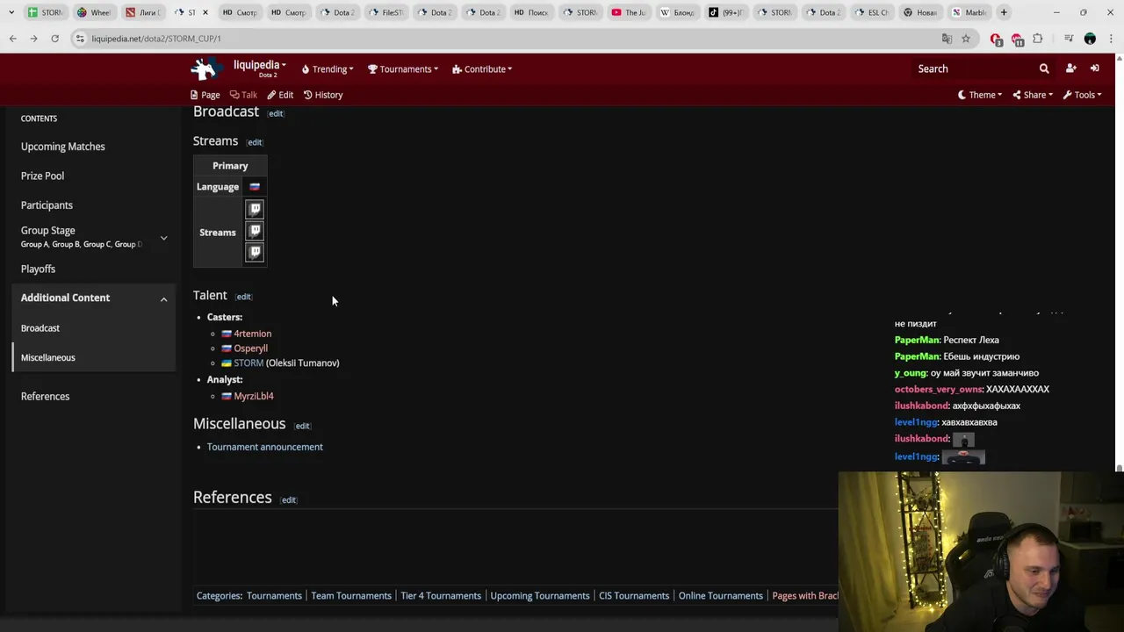Go to Playoffs in contents

point(38,269)
